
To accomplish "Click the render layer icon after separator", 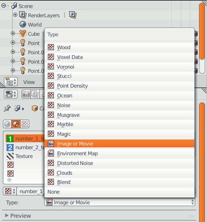I will click(x=73, y=15).
